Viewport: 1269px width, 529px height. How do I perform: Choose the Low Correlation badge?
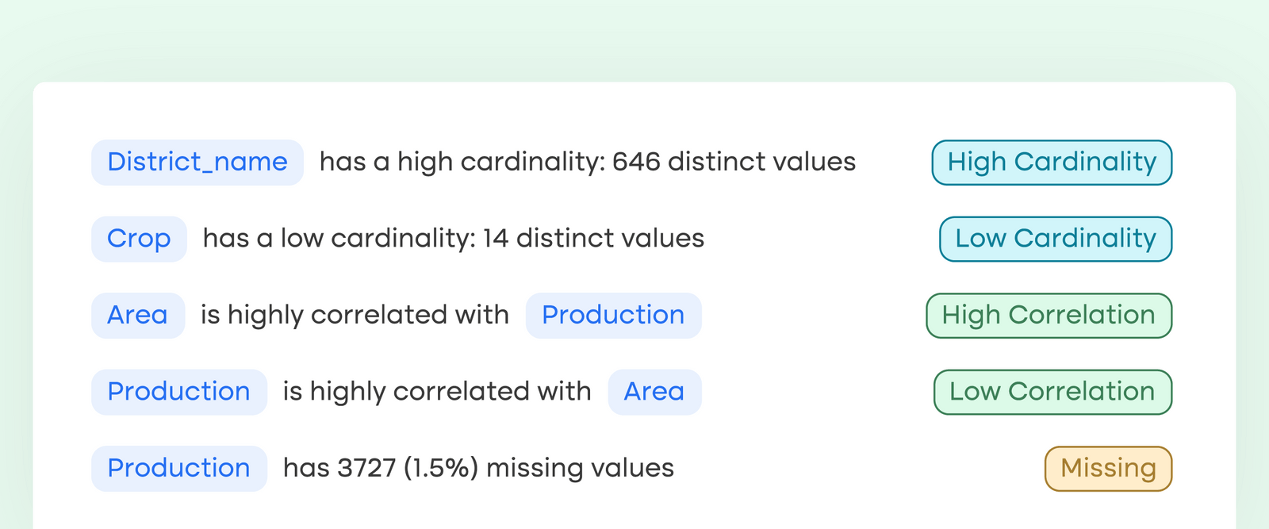[x=1052, y=392]
